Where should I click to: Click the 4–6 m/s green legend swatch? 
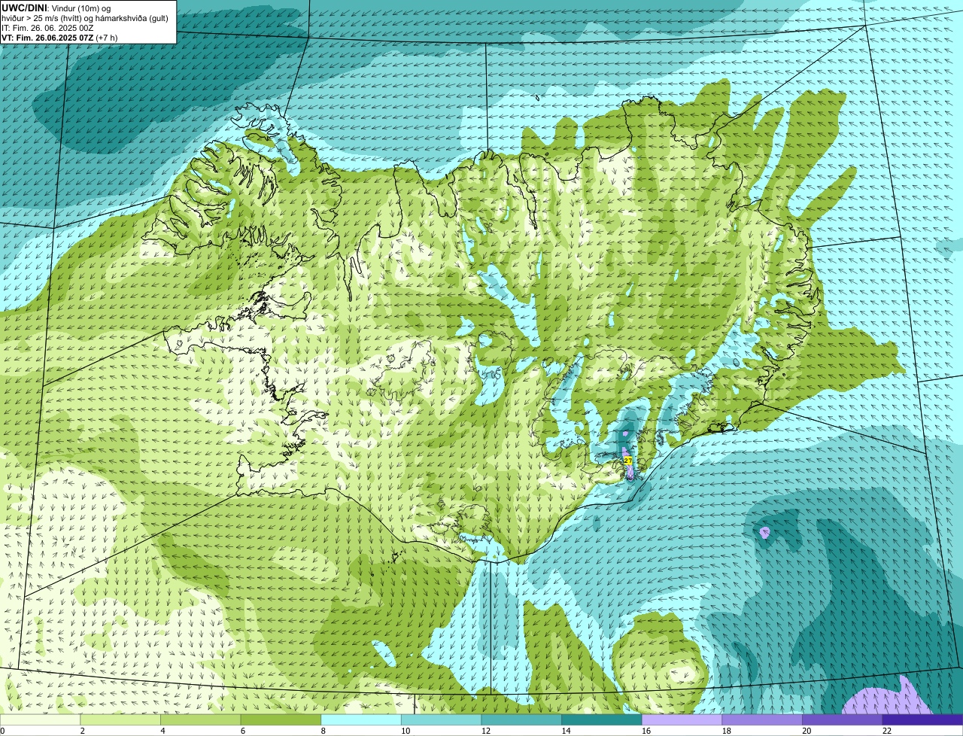(x=201, y=720)
